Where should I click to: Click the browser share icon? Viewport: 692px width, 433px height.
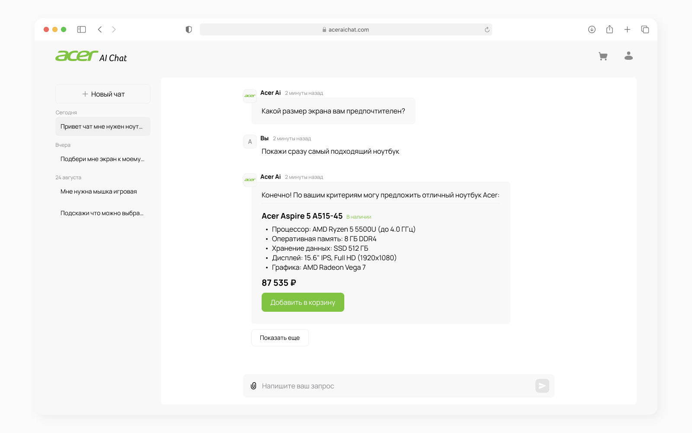click(609, 29)
